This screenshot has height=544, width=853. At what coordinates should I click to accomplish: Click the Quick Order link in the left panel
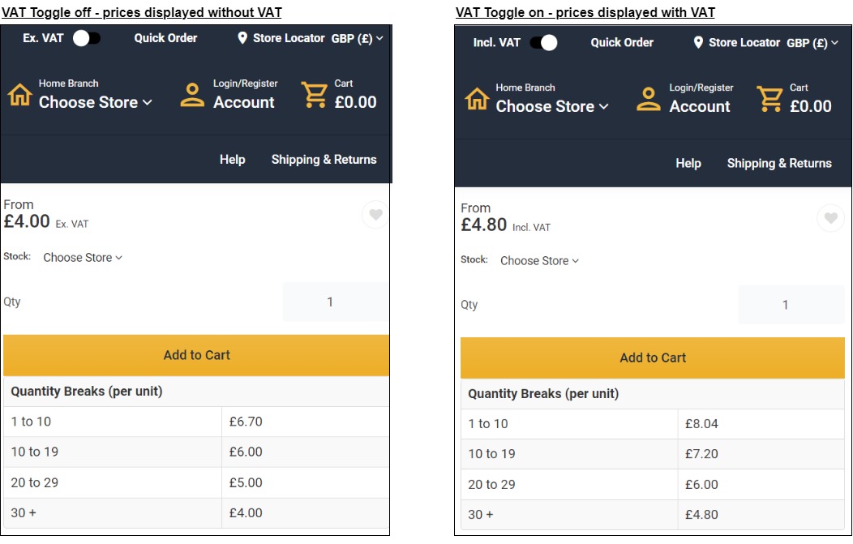165,38
